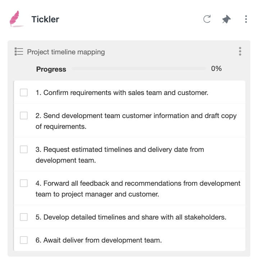Image resolution: width=259 pixels, height=262 pixels.
Task: Pin the Tickler panel
Action: [x=226, y=19]
